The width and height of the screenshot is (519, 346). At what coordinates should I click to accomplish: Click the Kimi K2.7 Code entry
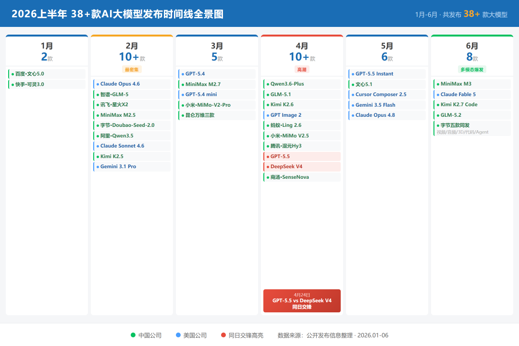pyautogui.click(x=472, y=105)
